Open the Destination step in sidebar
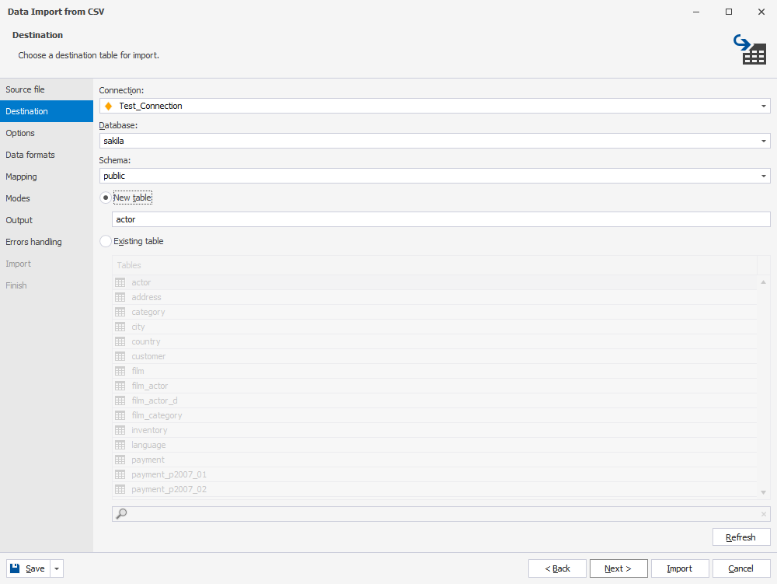 pos(47,111)
